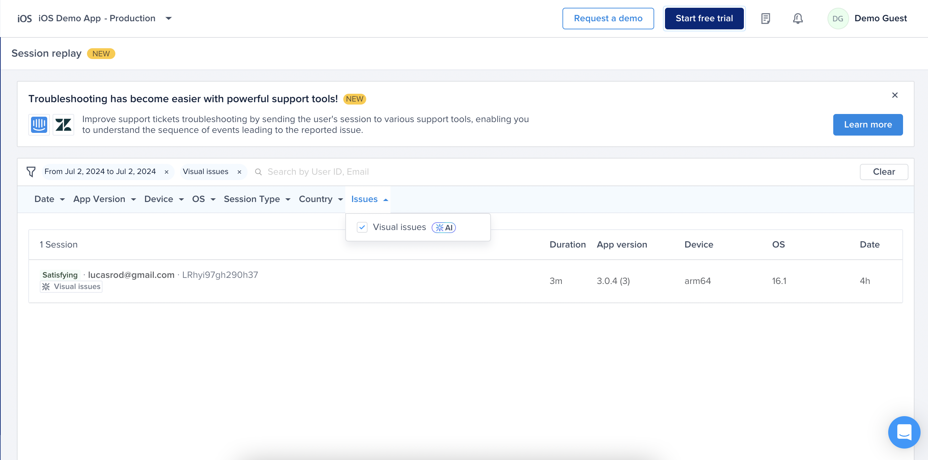Click Start free trial

(704, 18)
